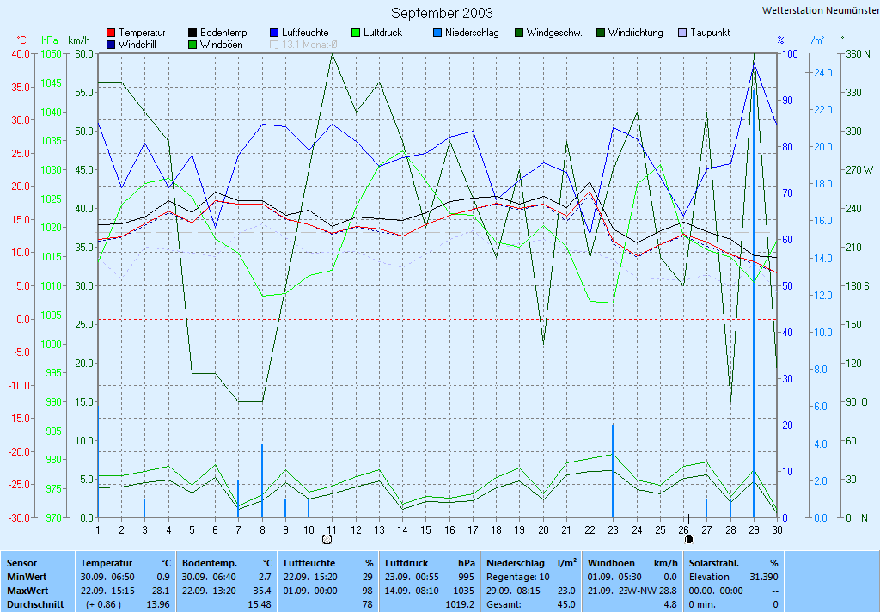Screen dimensions: 880x612
Task: Click the Solarstrahl. column header
Action: tap(714, 563)
